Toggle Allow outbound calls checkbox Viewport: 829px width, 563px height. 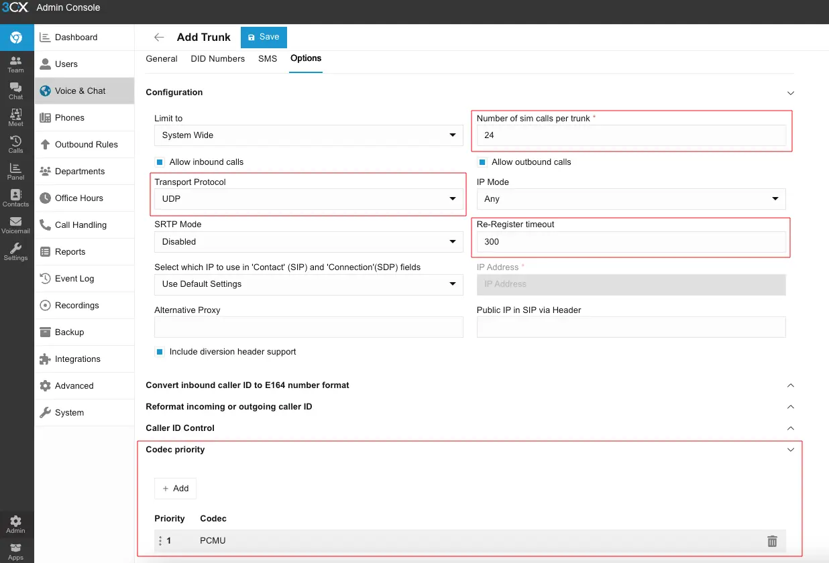(x=482, y=162)
